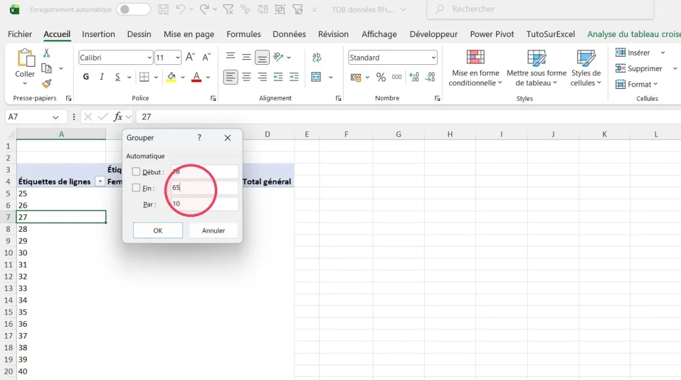Apply the yellow fill color

[171, 77]
